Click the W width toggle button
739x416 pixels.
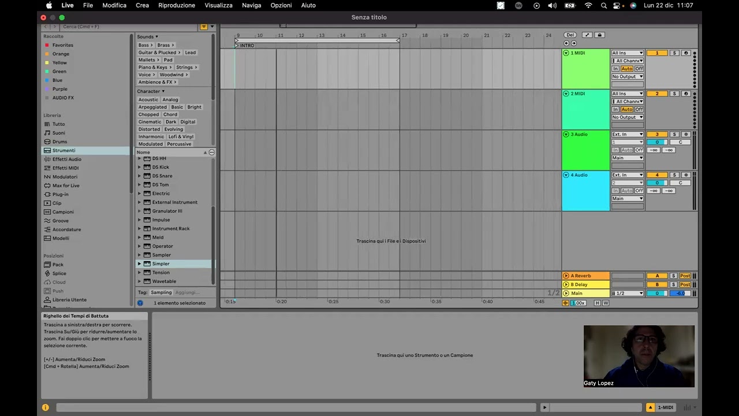click(x=606, y=303)
